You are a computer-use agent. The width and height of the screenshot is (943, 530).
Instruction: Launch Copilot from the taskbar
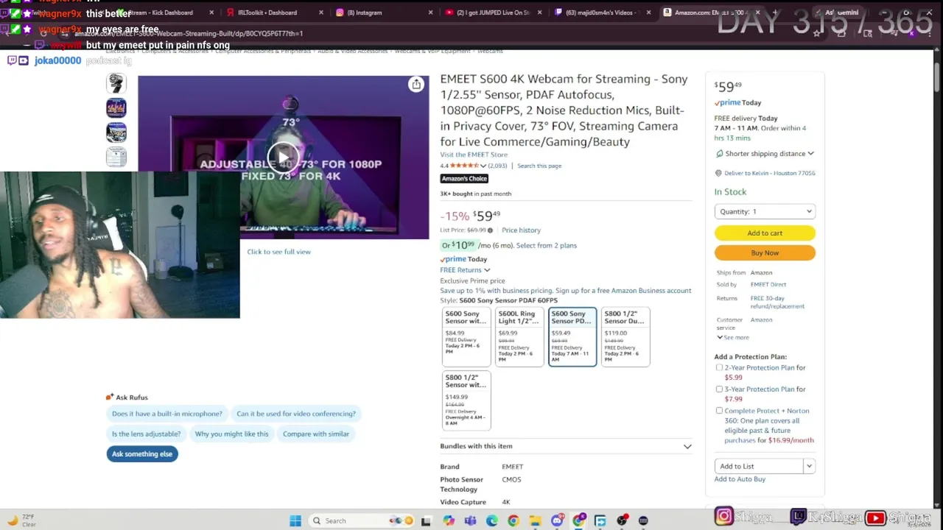click(x=449, y=520)
